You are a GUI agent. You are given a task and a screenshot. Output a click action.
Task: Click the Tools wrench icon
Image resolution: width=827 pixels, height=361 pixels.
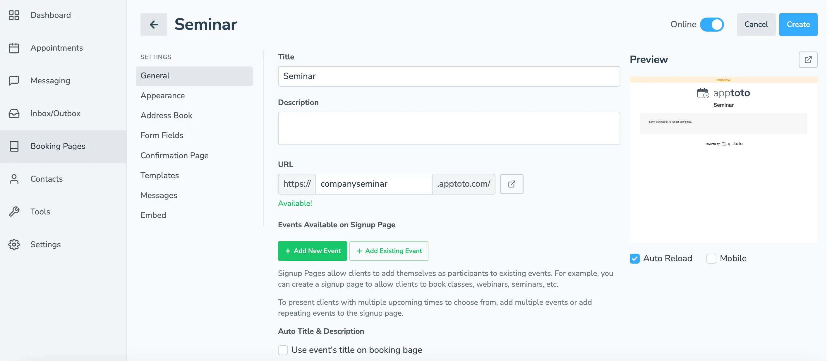pyautogui.click(x=14, y=212)
